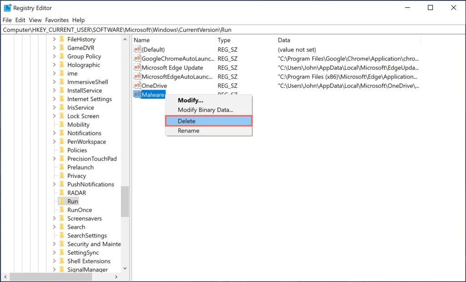Screen dimensions: 466x282
Task: Click the string icon beside MicrosoftEdgeAutoLaunc entry
Action: click(137, 77)
